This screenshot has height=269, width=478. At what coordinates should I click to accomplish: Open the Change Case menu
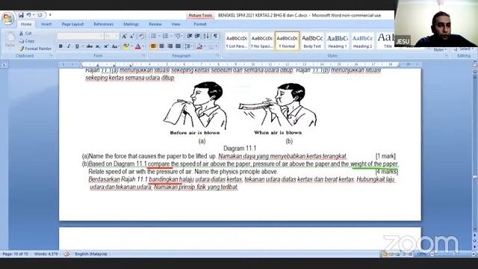(115, 46)
